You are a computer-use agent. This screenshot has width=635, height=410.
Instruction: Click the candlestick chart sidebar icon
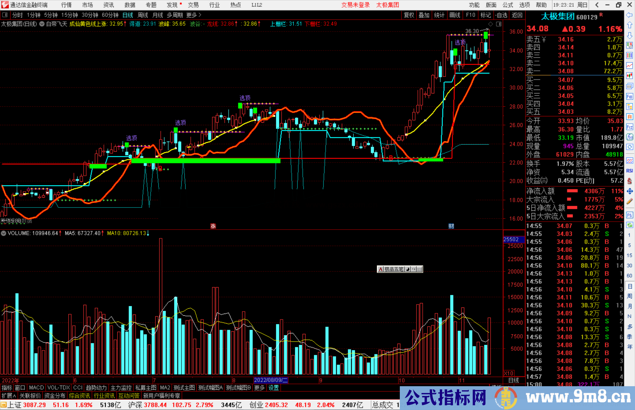pos(629,76)
